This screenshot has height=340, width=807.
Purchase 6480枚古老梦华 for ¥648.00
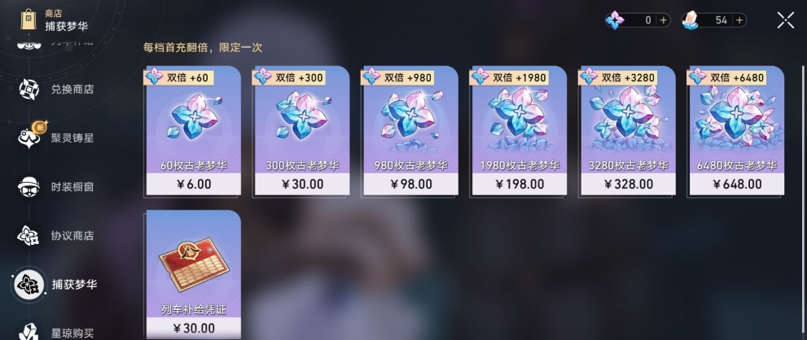coord(736,131)
